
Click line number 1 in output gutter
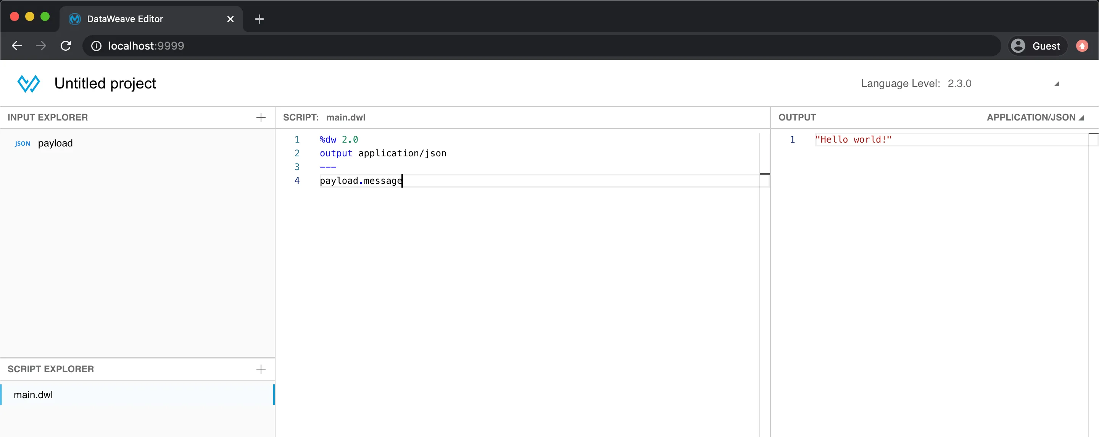coord(792,140)
